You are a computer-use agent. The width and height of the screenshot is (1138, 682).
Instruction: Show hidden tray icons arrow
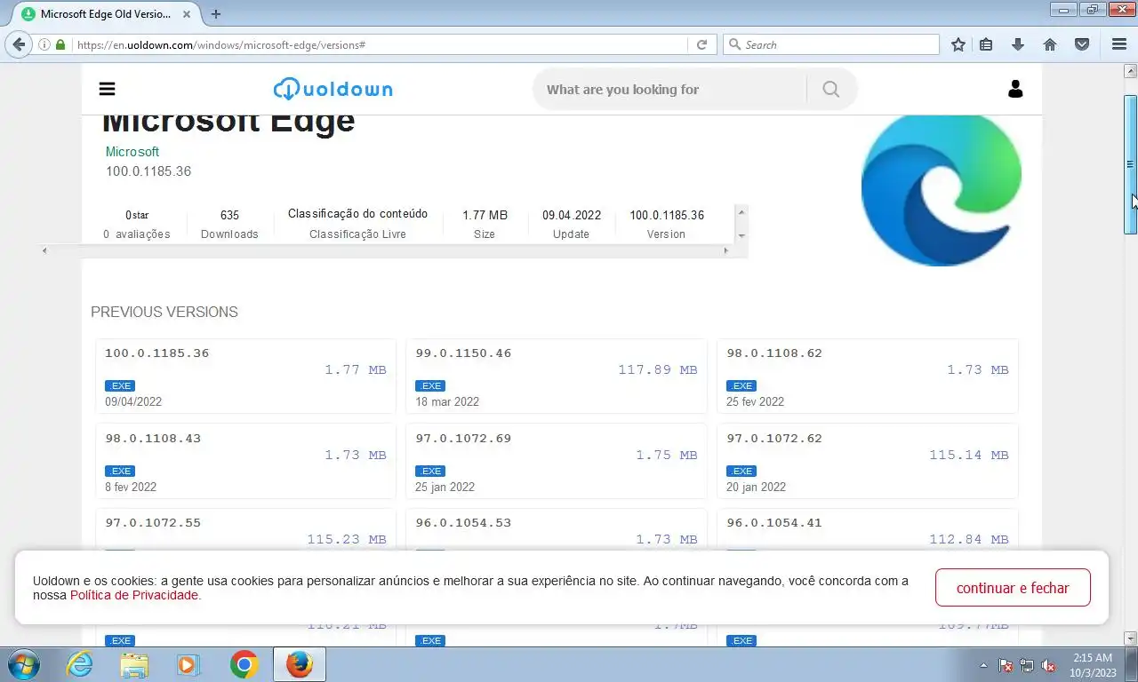[x=983, y=665]
